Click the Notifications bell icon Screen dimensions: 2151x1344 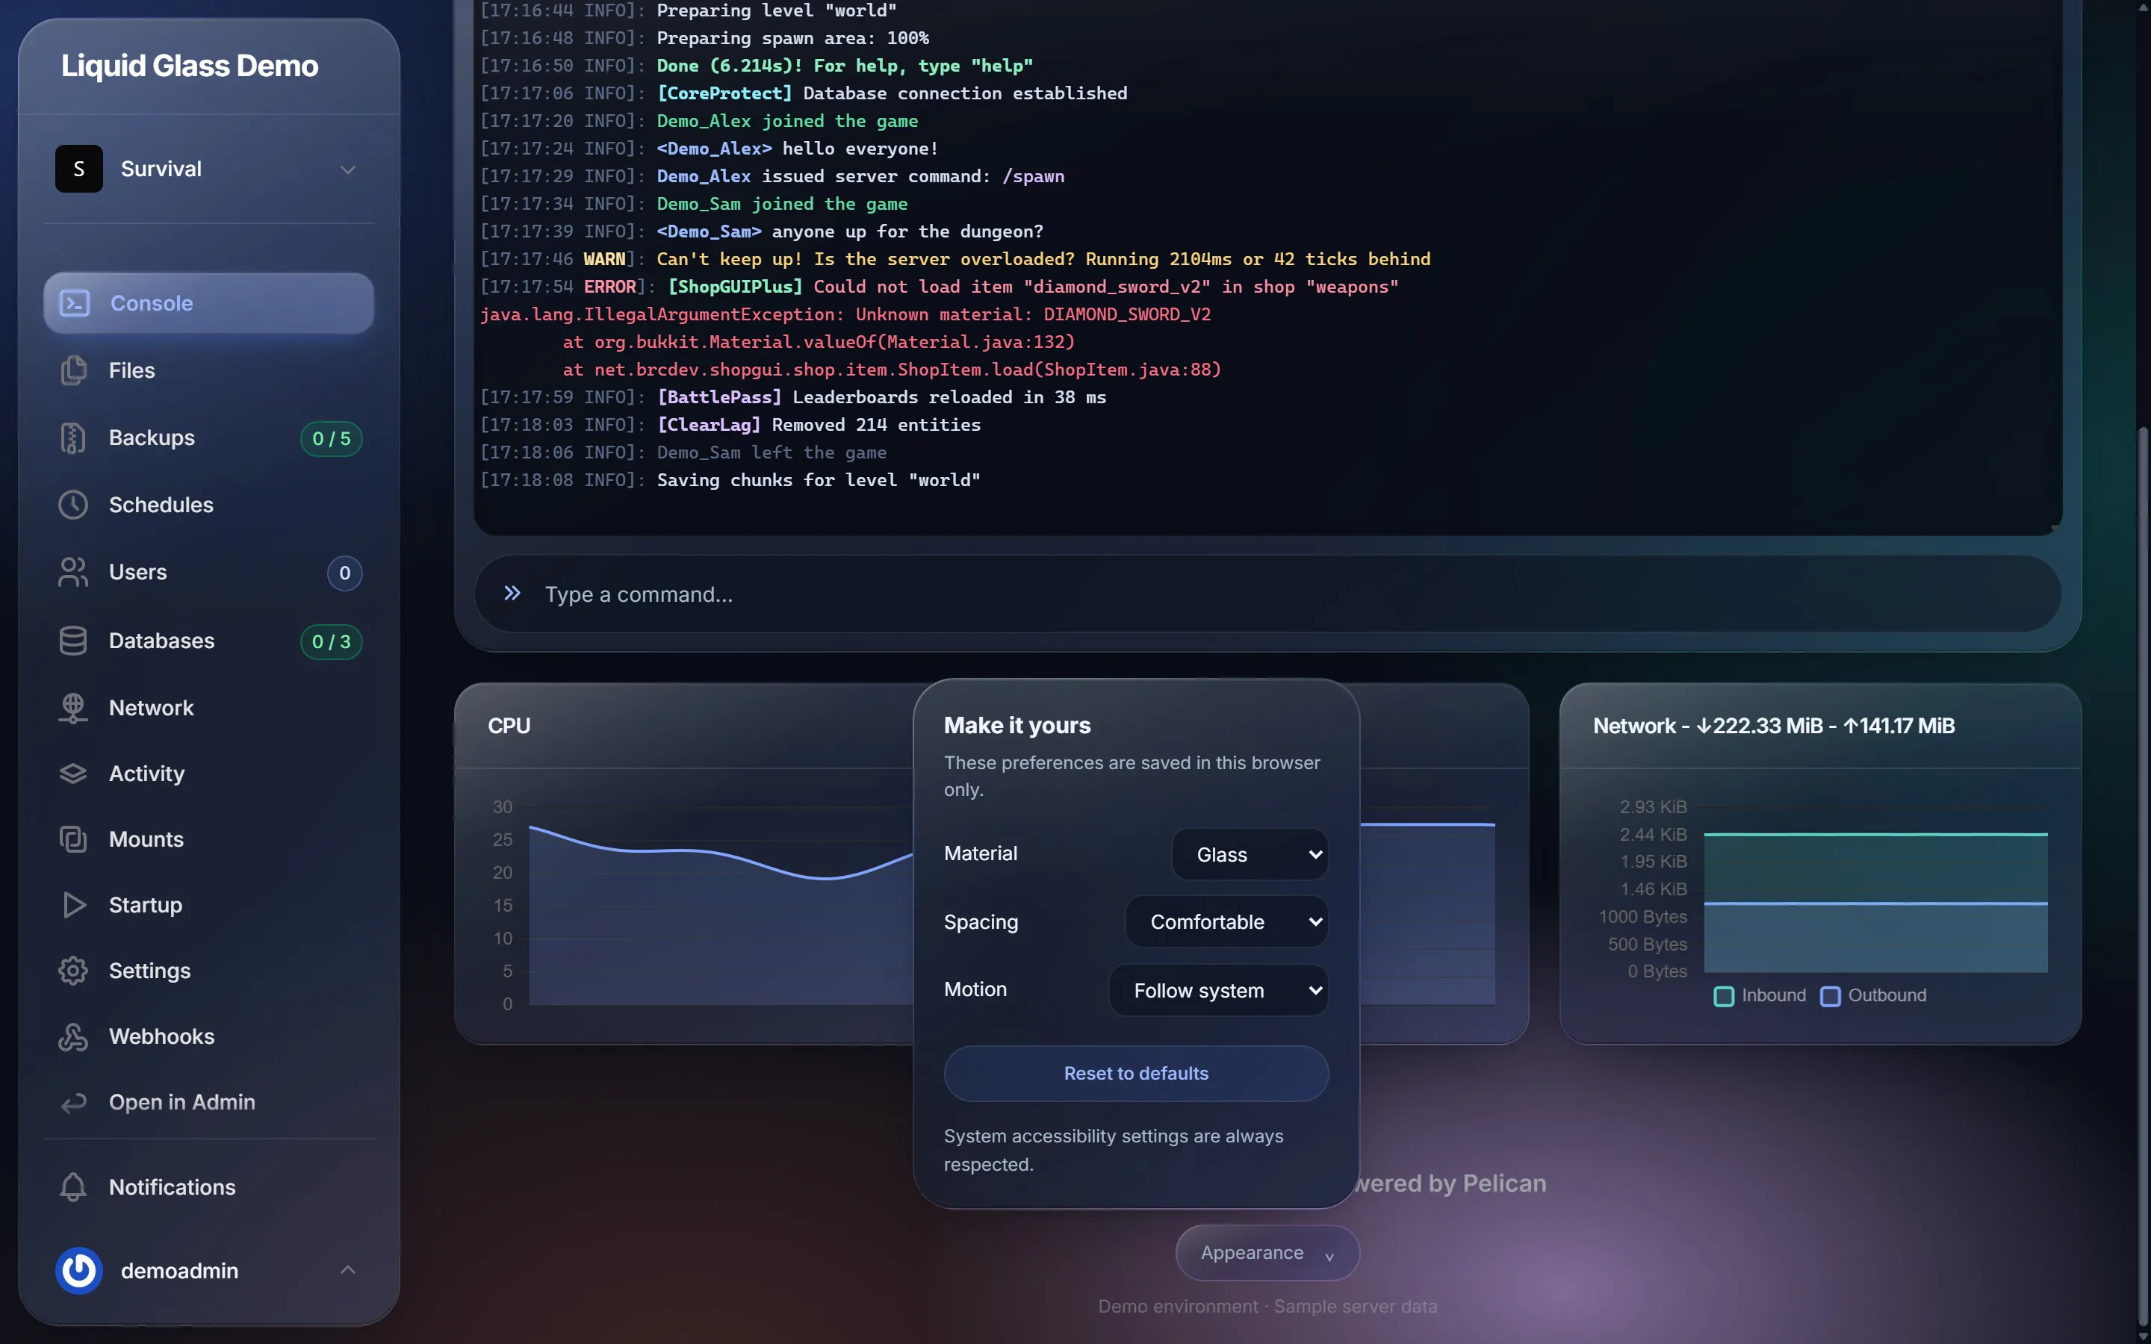click(x=74, y=1186)
